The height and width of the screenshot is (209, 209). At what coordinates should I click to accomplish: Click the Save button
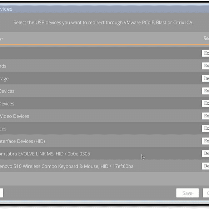coord(187,193)
